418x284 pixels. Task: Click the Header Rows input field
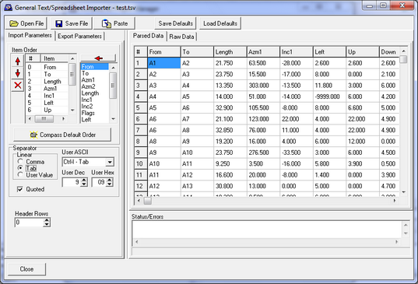click(x=29, y=223)
